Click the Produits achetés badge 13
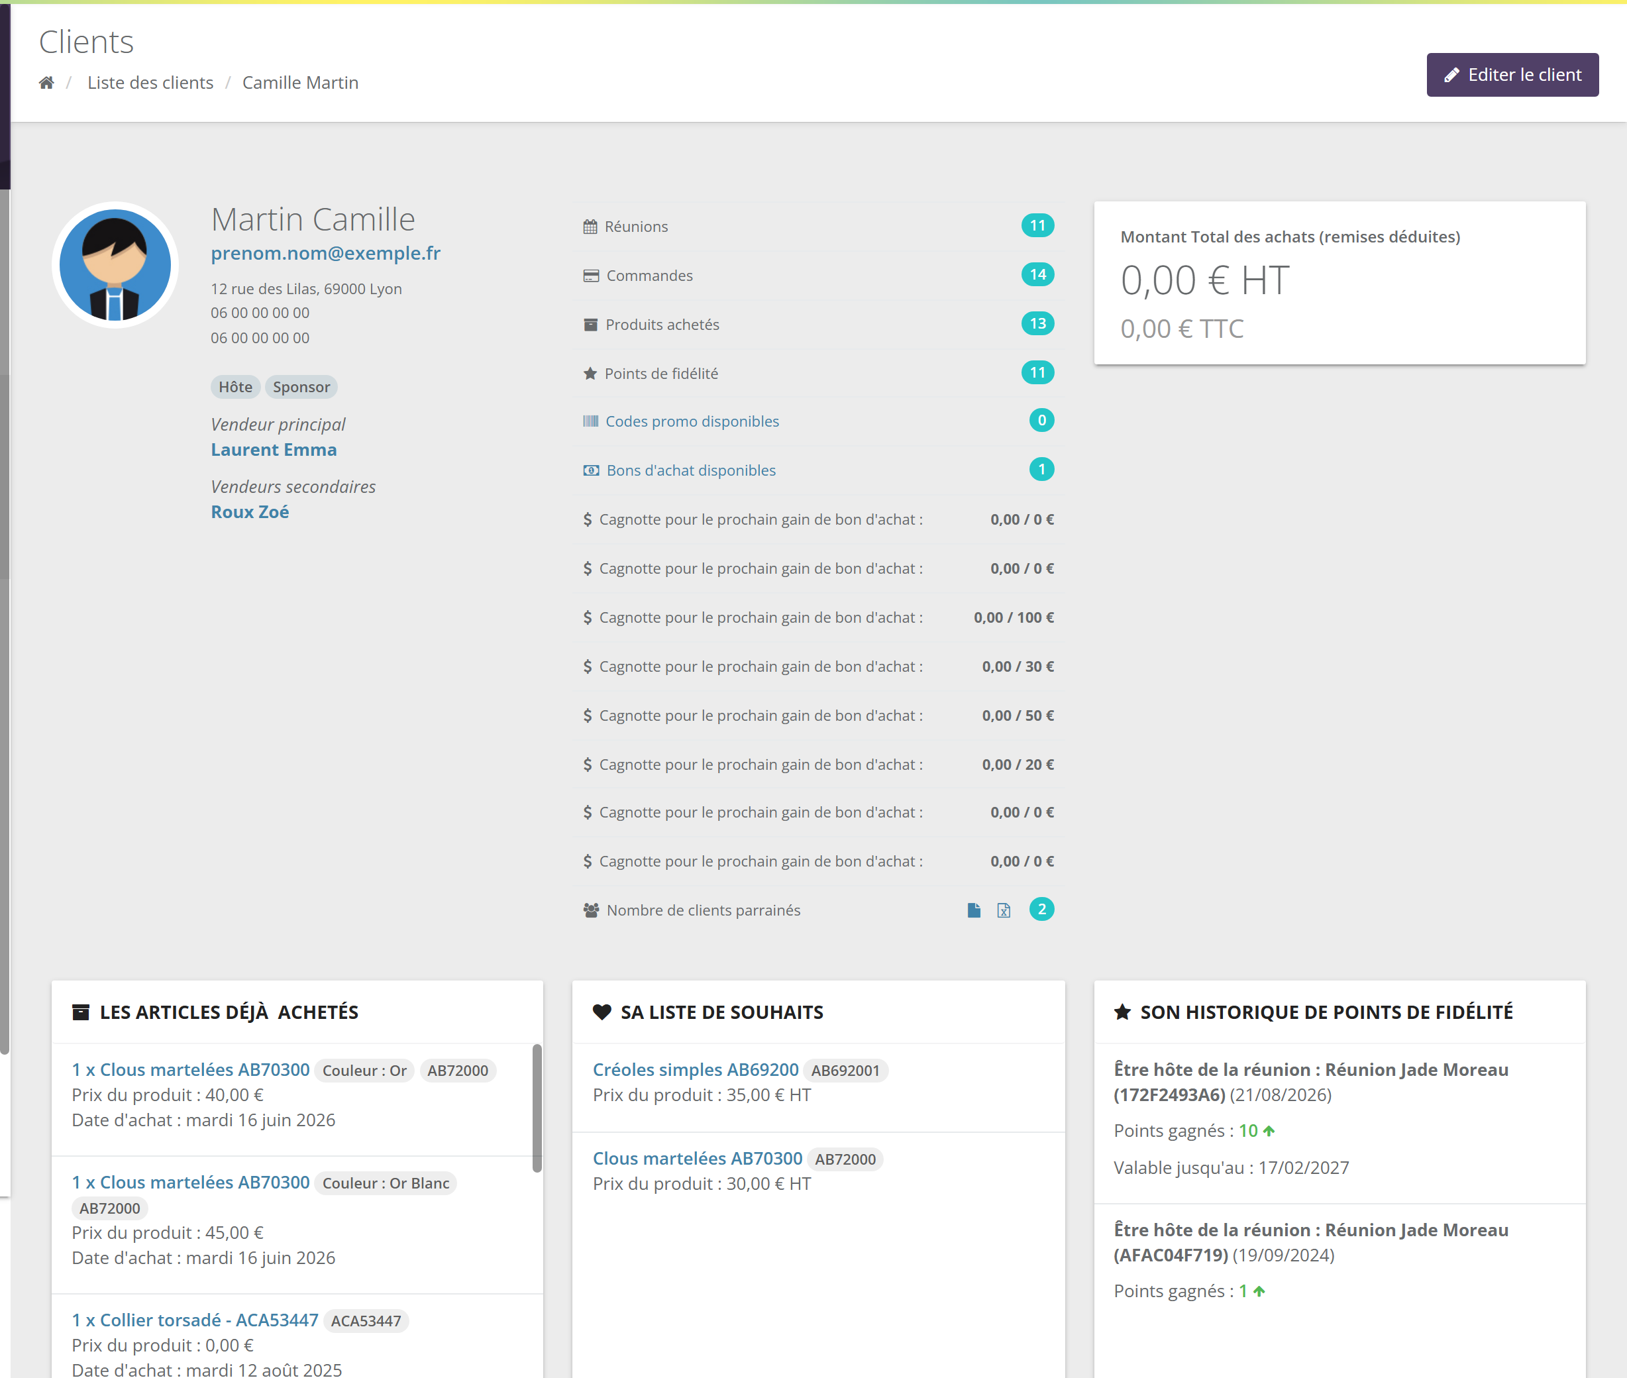 [x=1037, y=323]
